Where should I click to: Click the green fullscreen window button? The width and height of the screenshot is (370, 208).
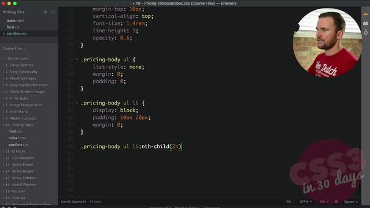(x=15, y=3)
